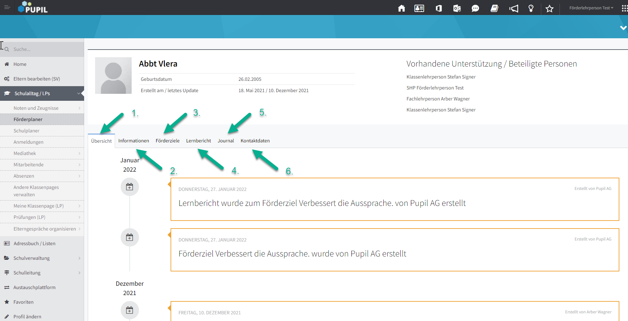Open Andere Klassenpages verwalten

tap(42, 191)
